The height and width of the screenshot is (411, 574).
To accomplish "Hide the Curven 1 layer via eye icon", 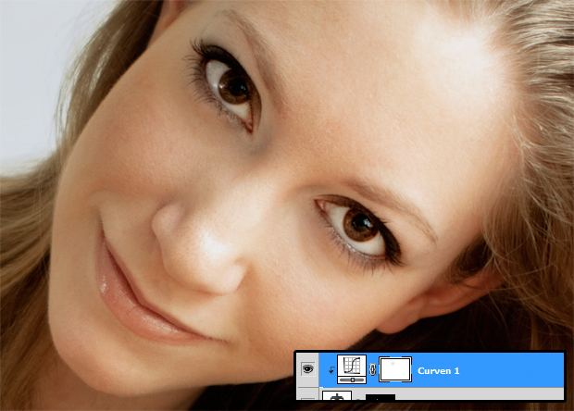I will pos(308,369).
